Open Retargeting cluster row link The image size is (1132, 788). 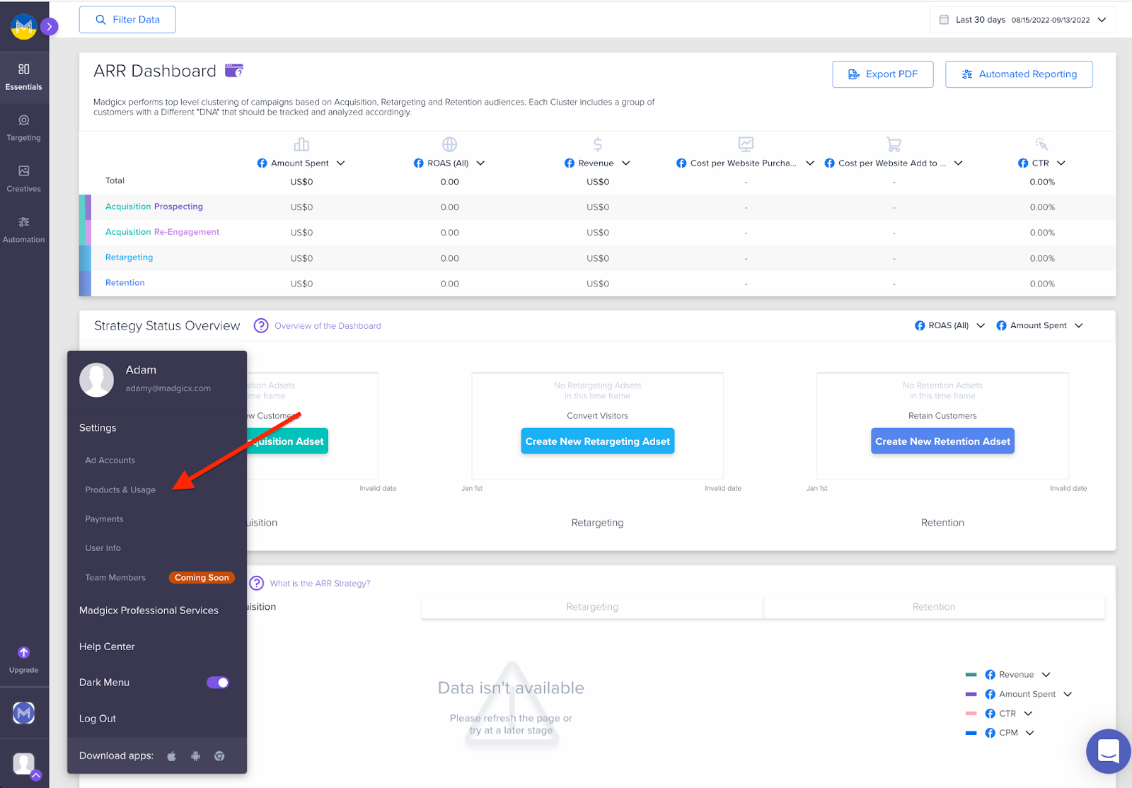click(129, 257)
